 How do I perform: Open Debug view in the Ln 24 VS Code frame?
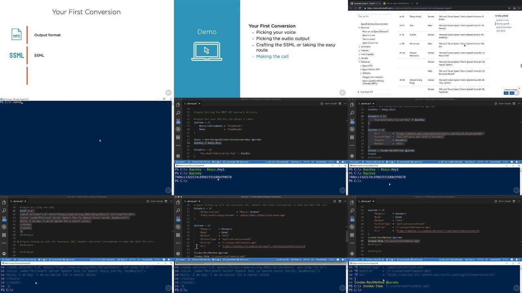coord(178,129)
